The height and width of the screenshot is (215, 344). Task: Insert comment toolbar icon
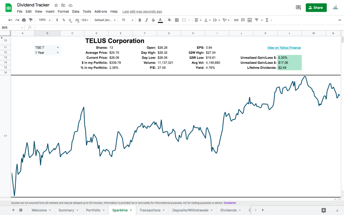click(x=243, y=20)
